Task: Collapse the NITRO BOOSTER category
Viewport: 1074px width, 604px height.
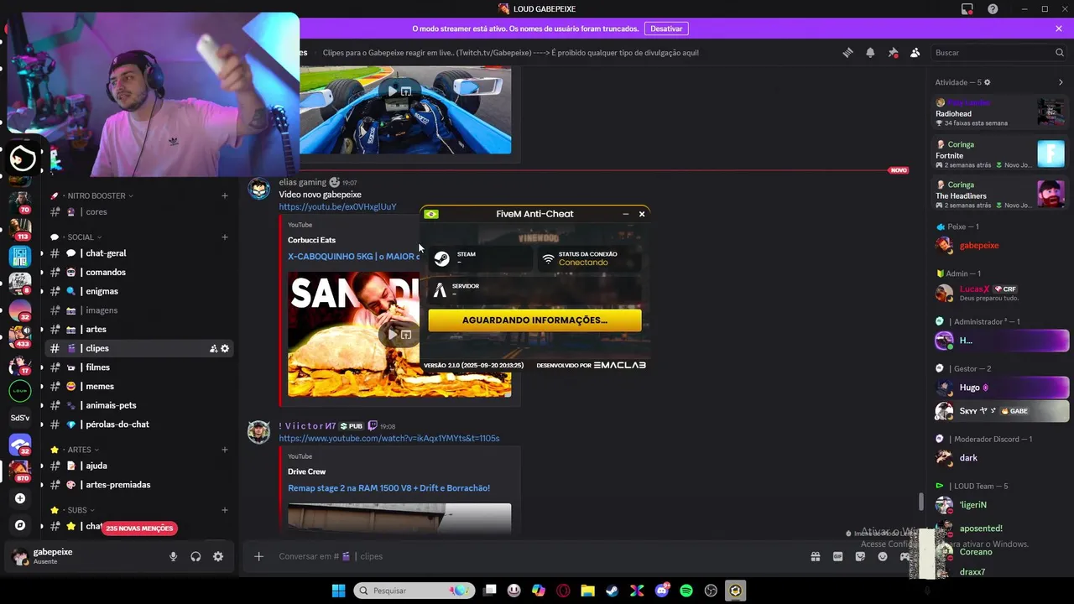Action: (96, 195)
